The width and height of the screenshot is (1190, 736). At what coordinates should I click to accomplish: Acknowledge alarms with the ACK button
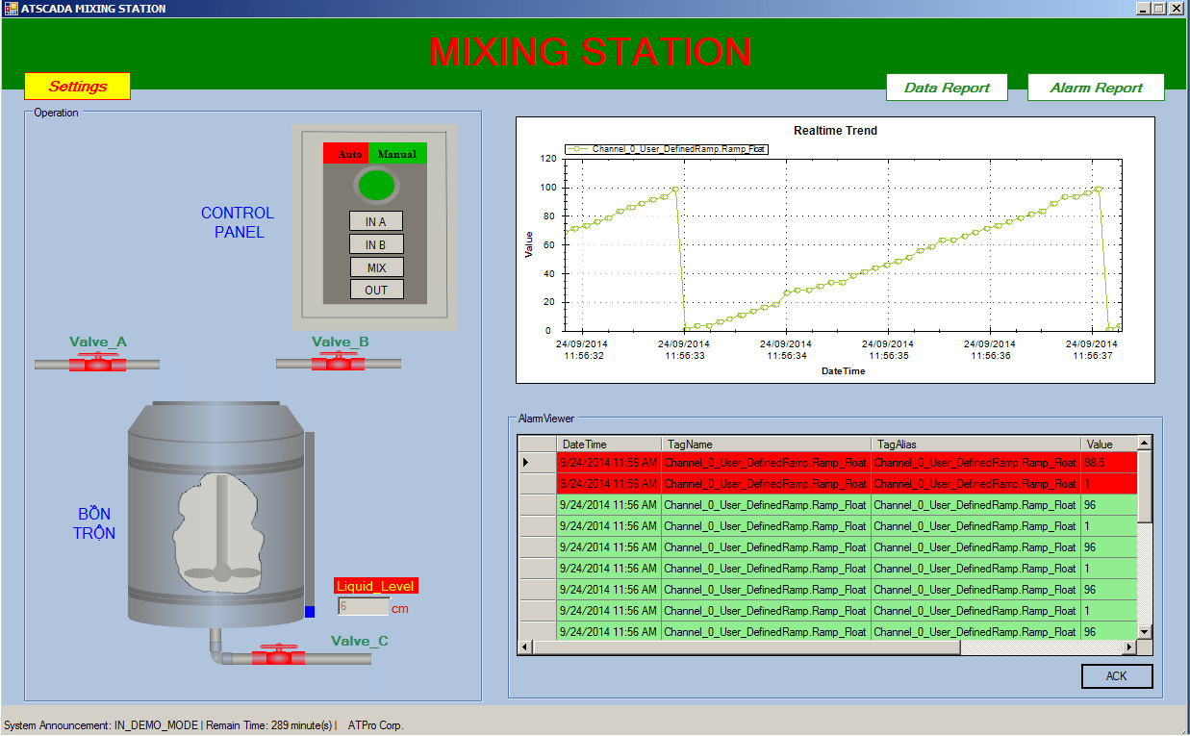1116,676
